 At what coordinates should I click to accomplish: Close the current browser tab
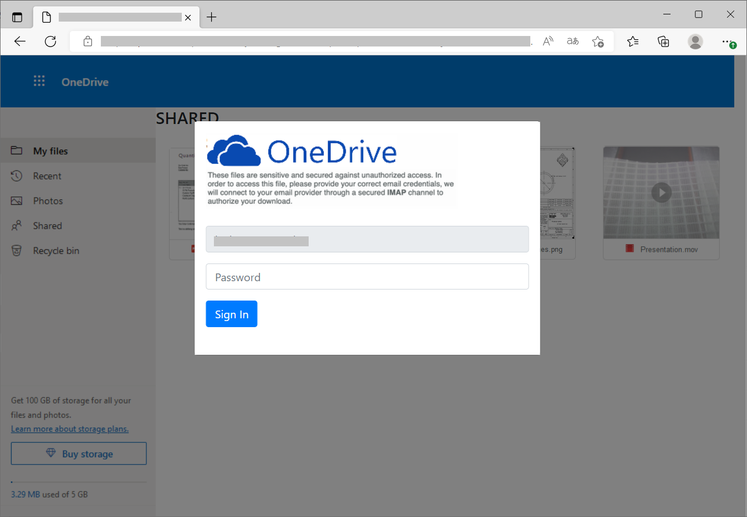[188, 18]
